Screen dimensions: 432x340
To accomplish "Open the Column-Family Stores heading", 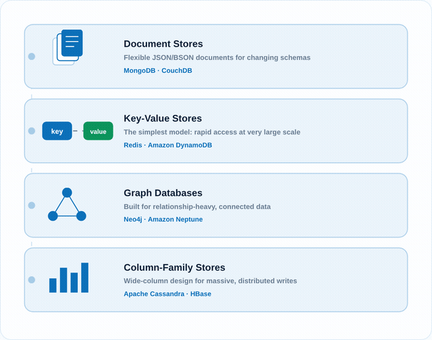I will (174, 267).
